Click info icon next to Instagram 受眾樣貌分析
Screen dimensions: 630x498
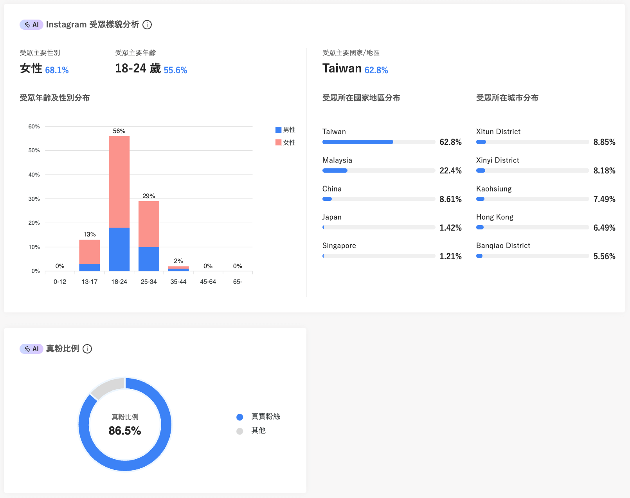[x=147, y=25]
